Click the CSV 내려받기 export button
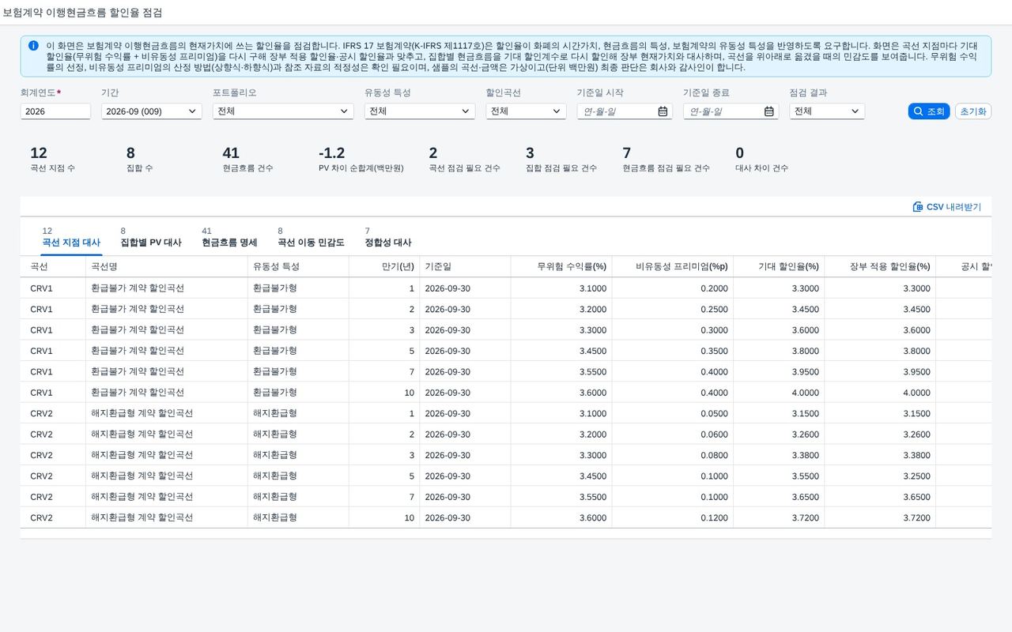The height and width of the screenshot is (632, 1012). (x=947, y=207)
